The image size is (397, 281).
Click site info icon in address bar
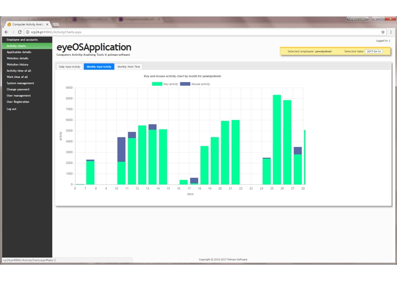pyautogui.click(x=28, y=32)
